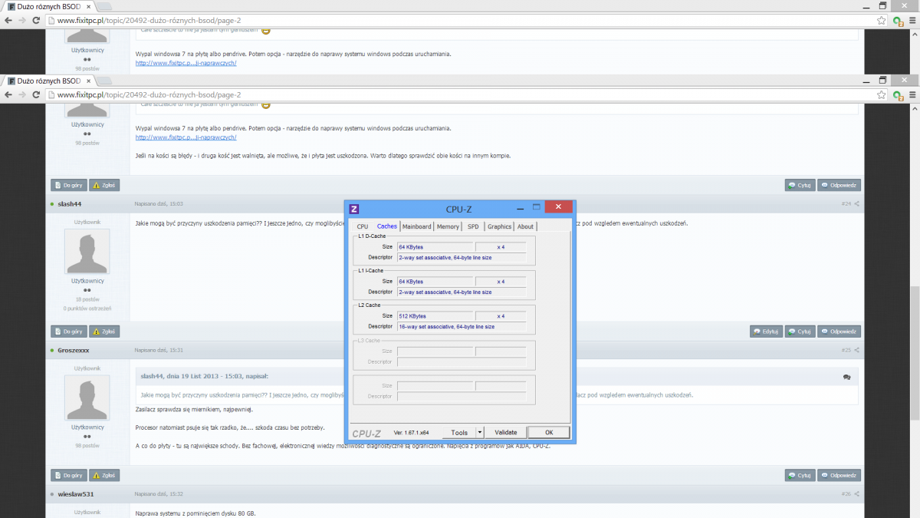The image size is (920, 518).
Task: Open the SPD tab in CPU-Z
Action: [473, 226]
